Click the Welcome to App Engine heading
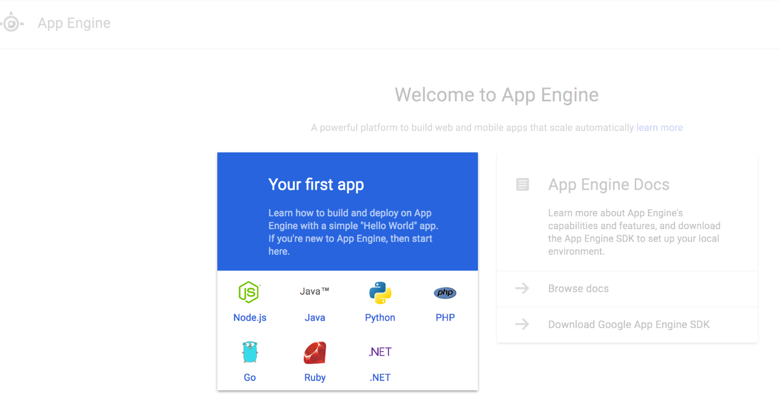Image resolution: width=780 pixels, height=408 pixels. point(497,95)
